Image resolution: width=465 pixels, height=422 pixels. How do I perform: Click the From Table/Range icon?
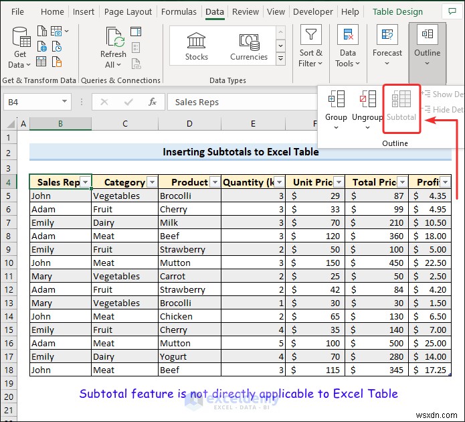coord(41,62)
